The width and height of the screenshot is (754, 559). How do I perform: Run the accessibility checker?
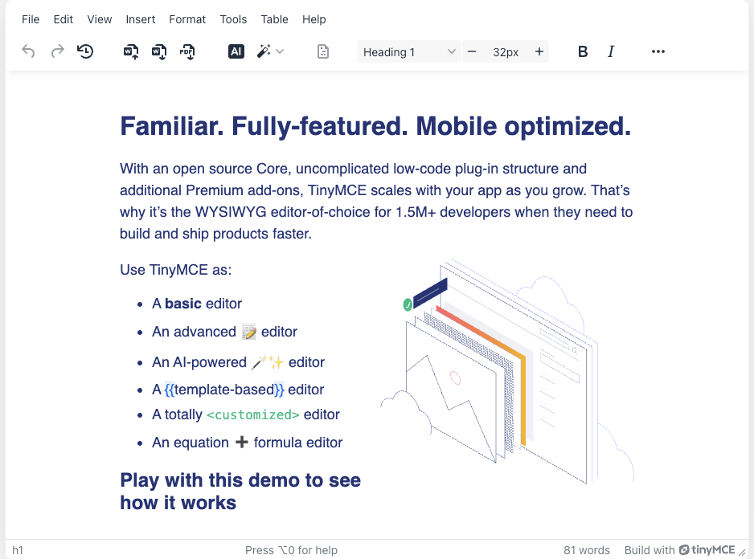[x=322, y=51]
